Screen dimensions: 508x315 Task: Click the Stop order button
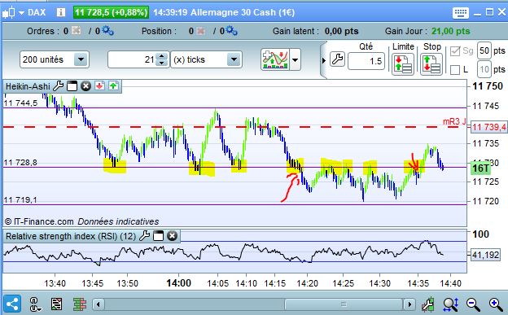431,63
